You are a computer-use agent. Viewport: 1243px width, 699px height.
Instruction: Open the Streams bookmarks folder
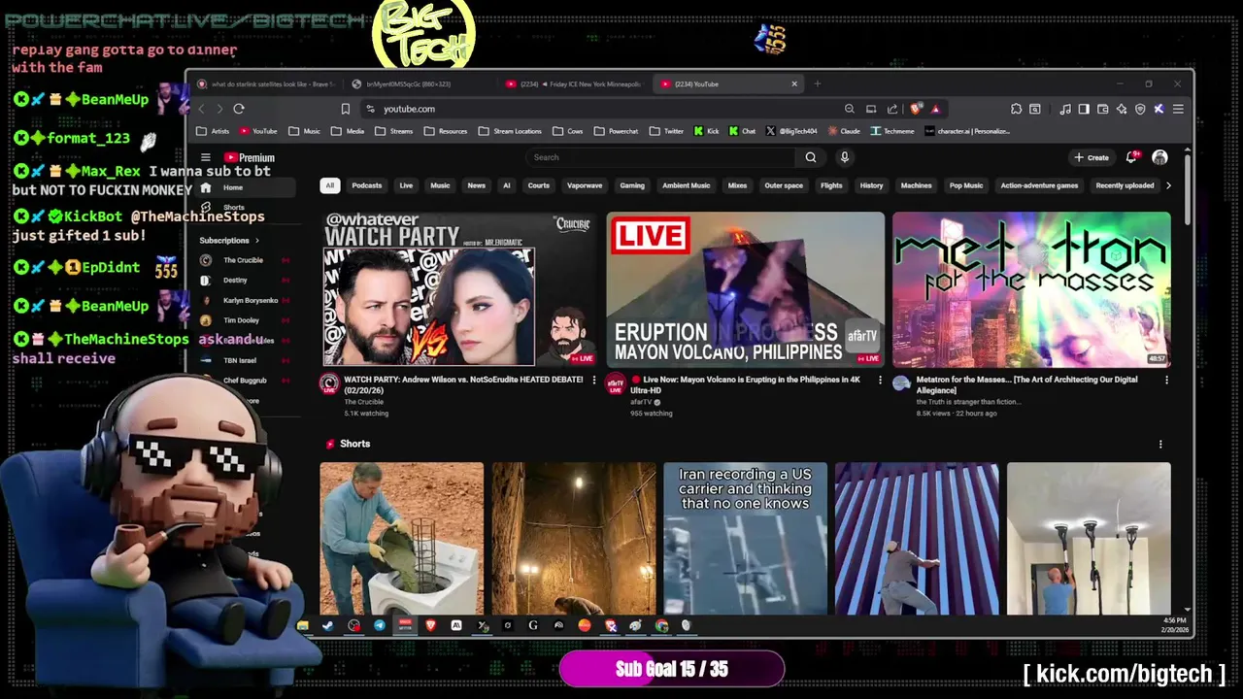[x=393, y=131]
